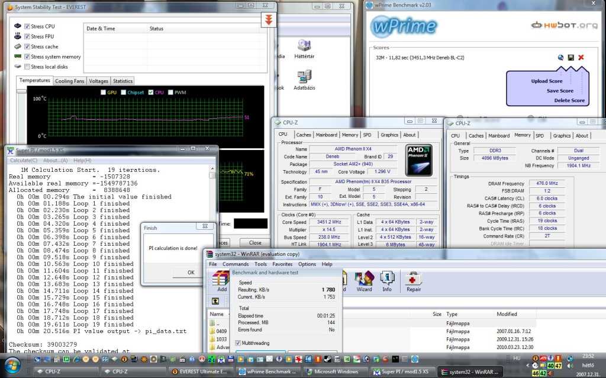Open Commands menu in WinRAR
Image resolution: width=606 pixels, height=378 pixels.
236,264
